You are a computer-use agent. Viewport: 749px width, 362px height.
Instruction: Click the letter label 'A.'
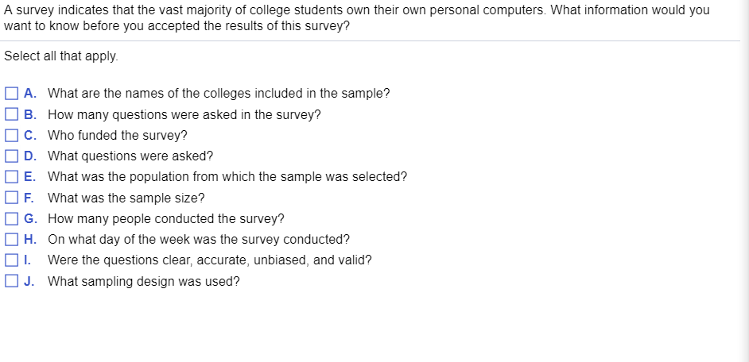(29, 94)
